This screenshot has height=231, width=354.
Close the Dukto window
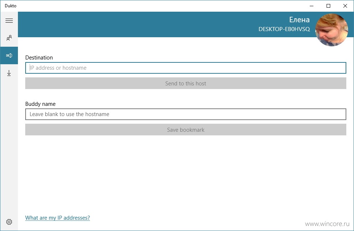[345, 6]
